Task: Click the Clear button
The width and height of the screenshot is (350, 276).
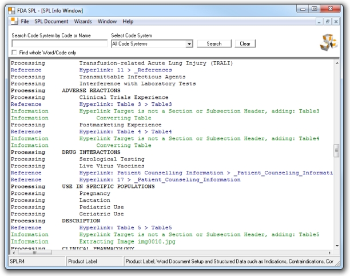Action: [x=245, y=43]
